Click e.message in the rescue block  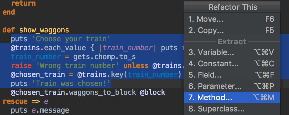(x=51, y=111)
